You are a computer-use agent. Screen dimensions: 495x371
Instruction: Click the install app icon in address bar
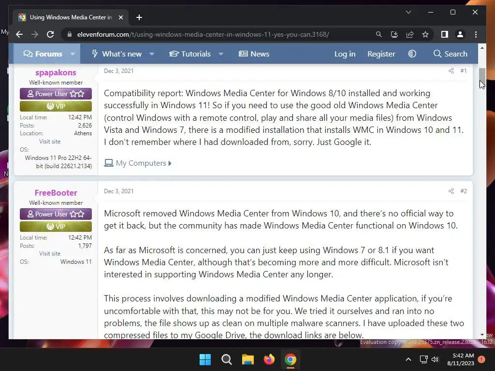pyautogui.click(x=394, y=34)
